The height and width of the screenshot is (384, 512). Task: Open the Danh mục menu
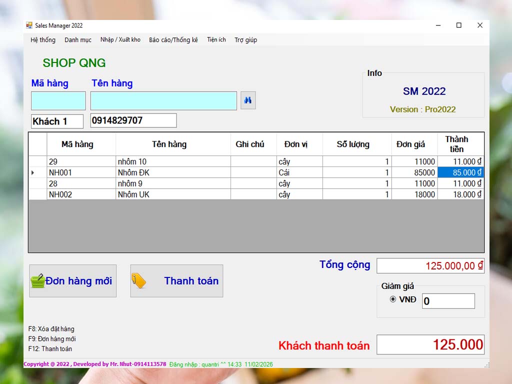[x=78, y=40]
